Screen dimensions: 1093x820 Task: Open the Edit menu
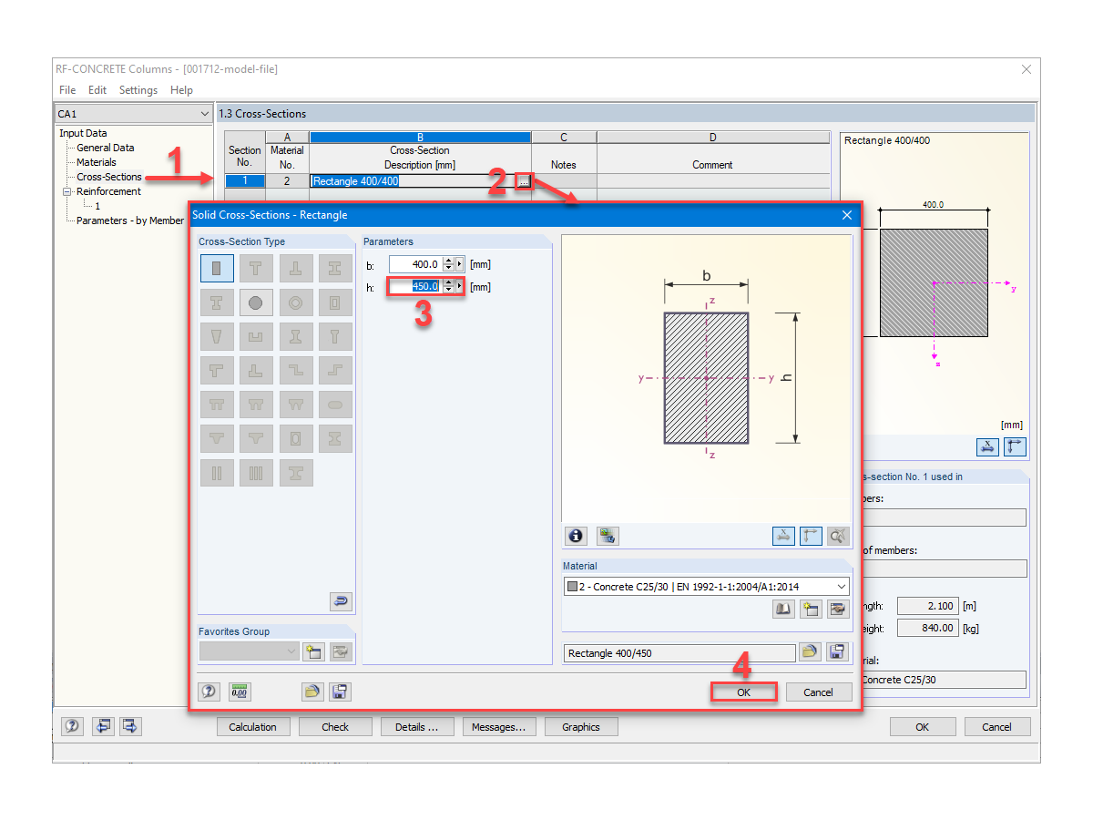tap(97, 90)
